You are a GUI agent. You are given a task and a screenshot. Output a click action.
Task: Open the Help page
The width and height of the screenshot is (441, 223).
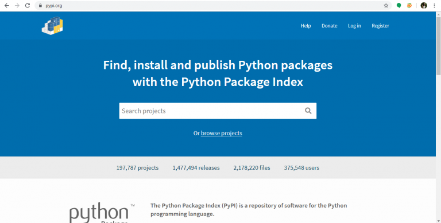tap(305, 26)
